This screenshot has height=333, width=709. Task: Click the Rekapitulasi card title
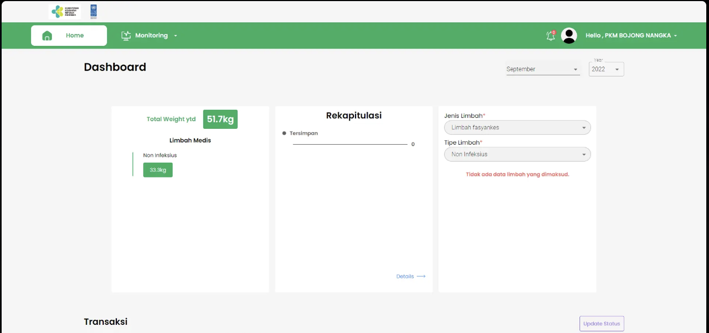coord(353,116)
